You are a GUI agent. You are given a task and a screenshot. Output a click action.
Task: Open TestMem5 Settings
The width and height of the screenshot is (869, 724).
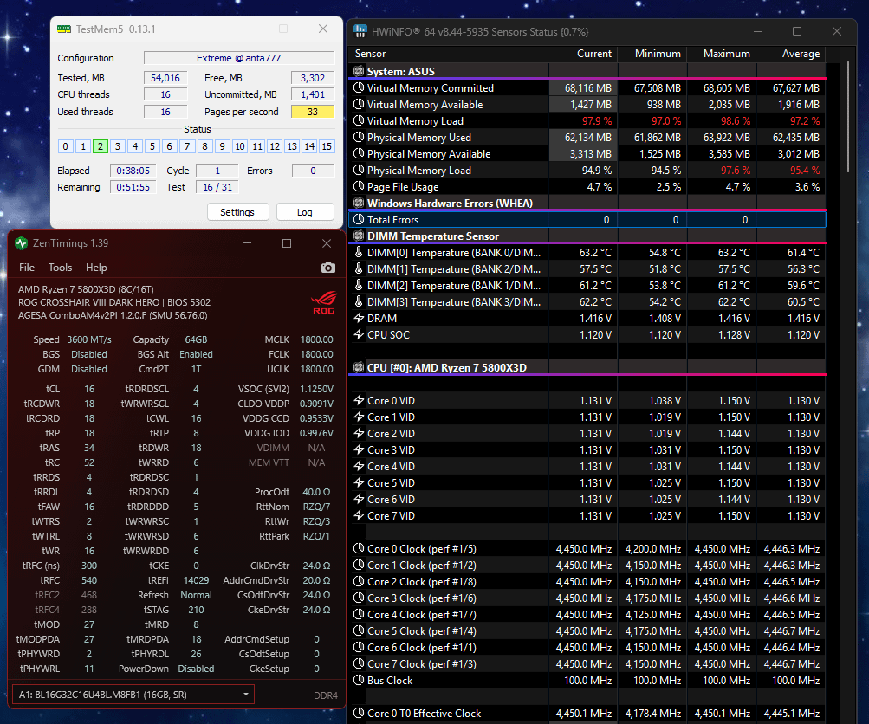click(x=237, y=212)
